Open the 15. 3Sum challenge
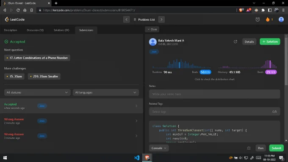Viewport: 288px width, 162px height. click(x=14, y=76)
